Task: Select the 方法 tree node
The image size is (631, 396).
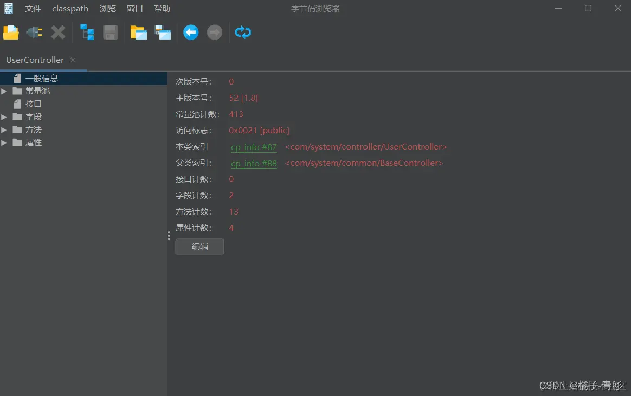Action: (34, 130)
